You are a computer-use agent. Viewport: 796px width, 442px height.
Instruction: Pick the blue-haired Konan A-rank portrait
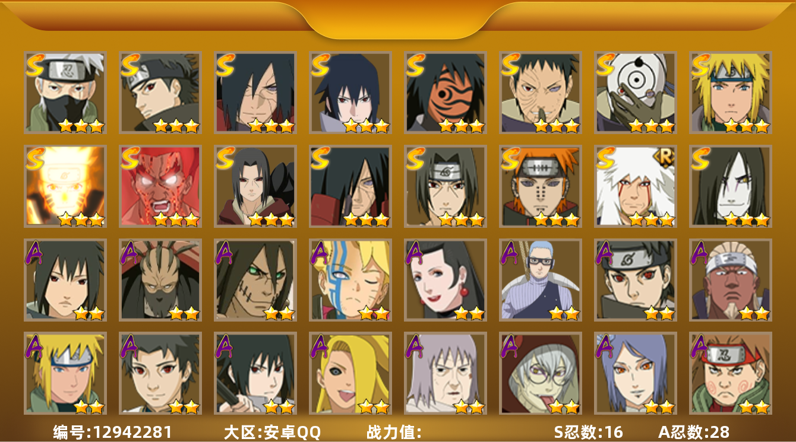(635, 373)
